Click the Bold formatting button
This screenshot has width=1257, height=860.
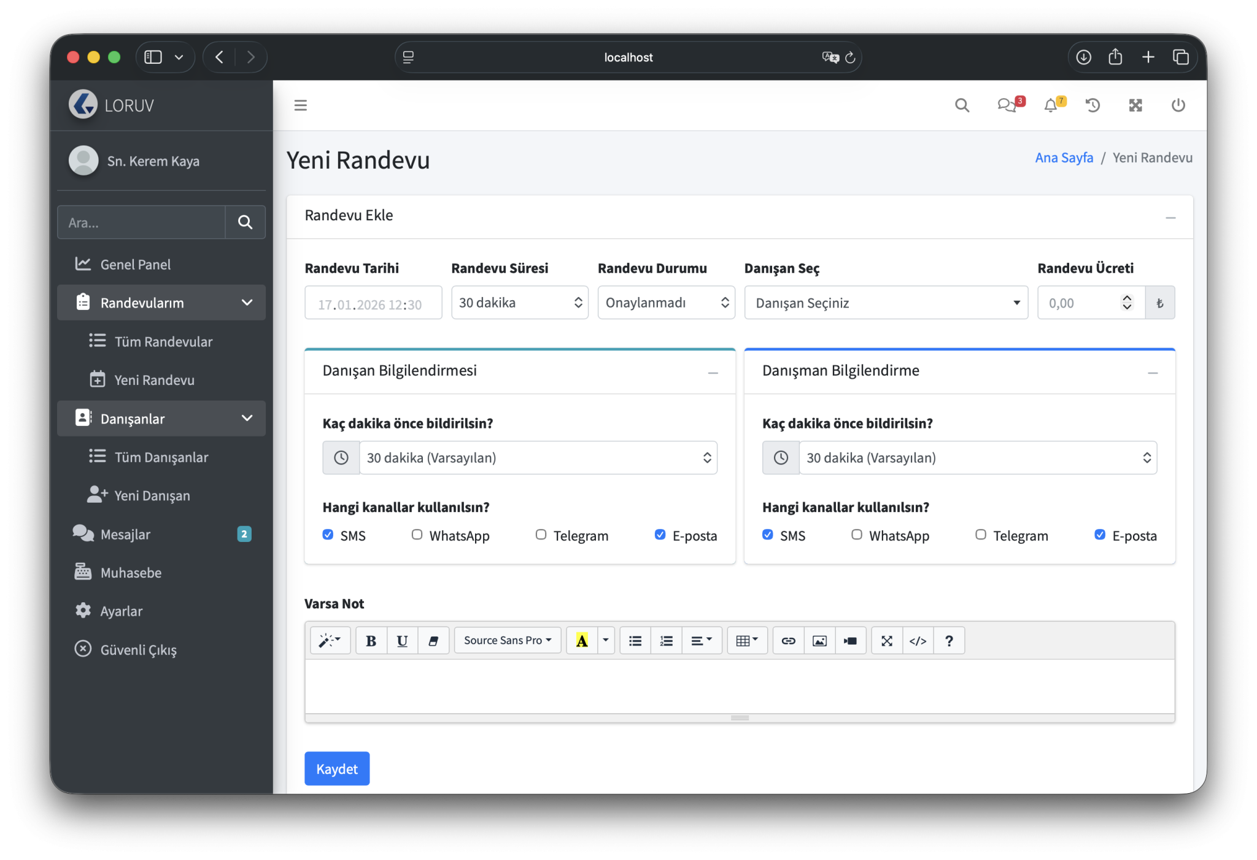pos(371,641)
